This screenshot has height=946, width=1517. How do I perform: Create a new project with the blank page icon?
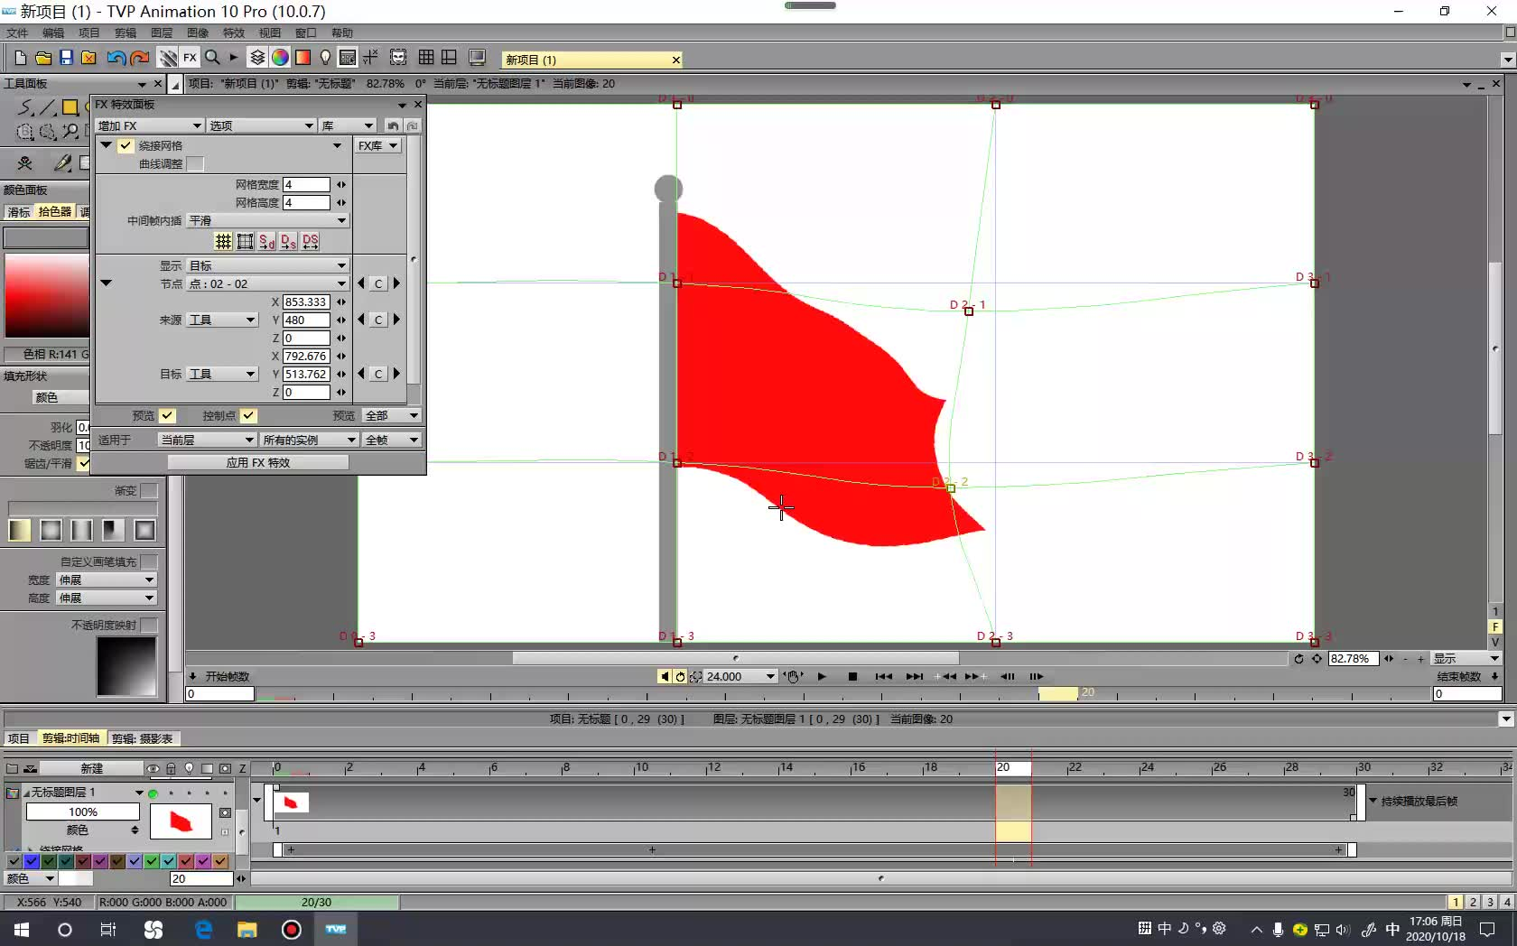coord(20,58)
